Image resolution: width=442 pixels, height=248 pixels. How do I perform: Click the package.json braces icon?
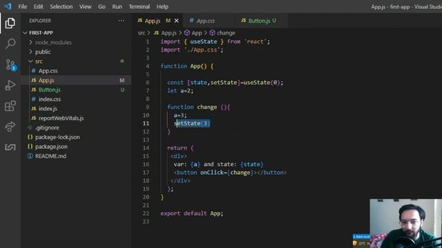[30, 146]
